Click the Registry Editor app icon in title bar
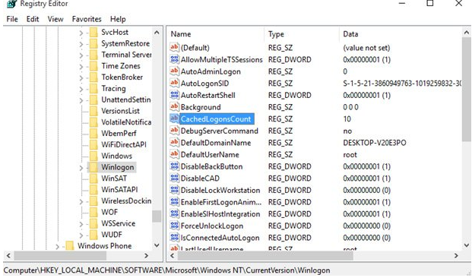Screen dimensions: 472x278 point(11,4)
